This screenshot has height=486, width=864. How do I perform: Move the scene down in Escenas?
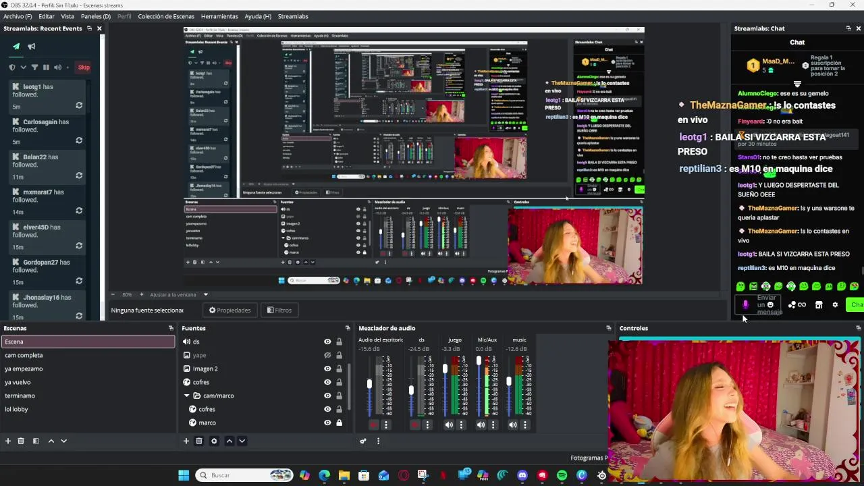(x=63, y=441)
